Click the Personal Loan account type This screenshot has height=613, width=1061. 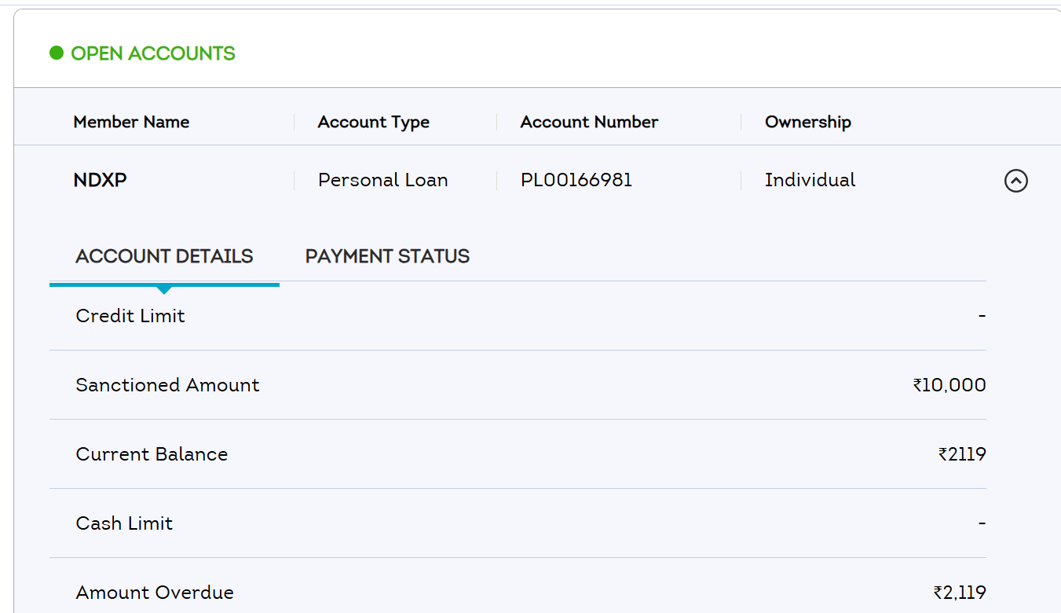coord(382,181)
